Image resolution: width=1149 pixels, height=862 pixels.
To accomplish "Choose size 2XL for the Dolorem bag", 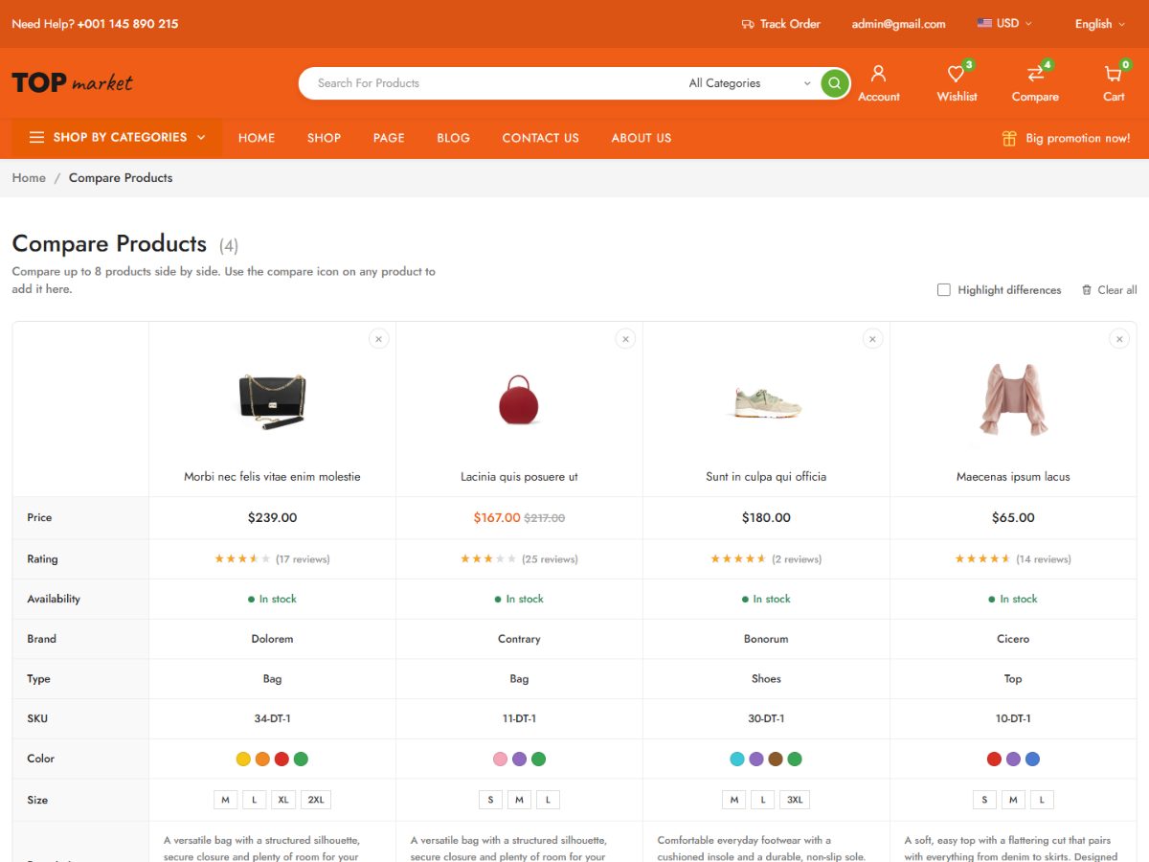I will point(316,800).
